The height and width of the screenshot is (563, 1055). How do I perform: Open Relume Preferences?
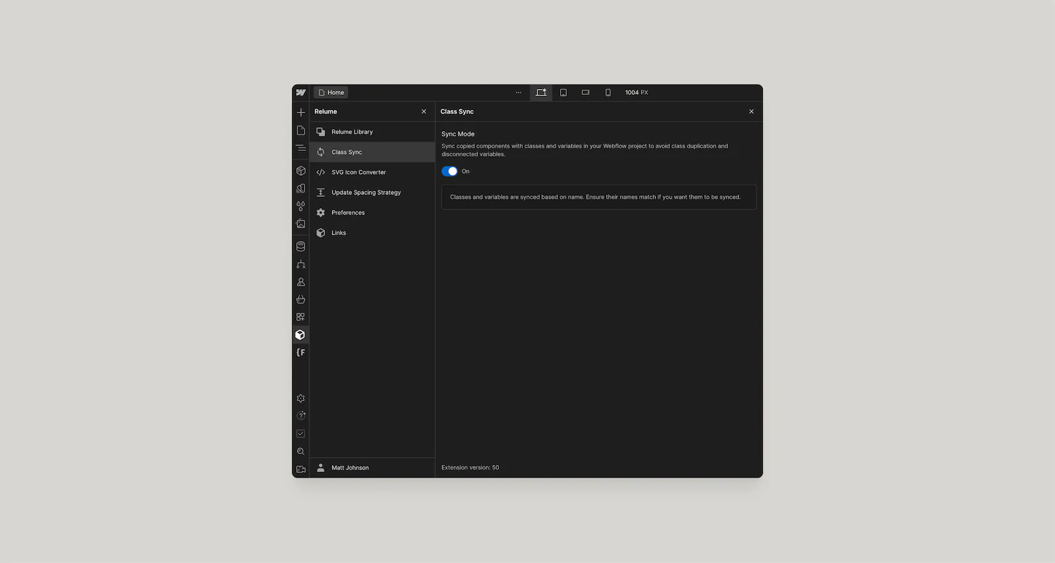point(373,213)
